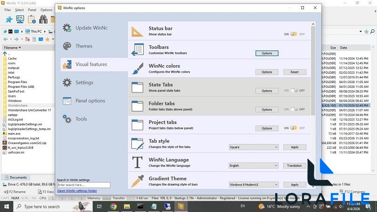The width and height of the screenshot is (377, 212).
Task: Click the clipboard info toolbar icon
Action: click(32, 19)
